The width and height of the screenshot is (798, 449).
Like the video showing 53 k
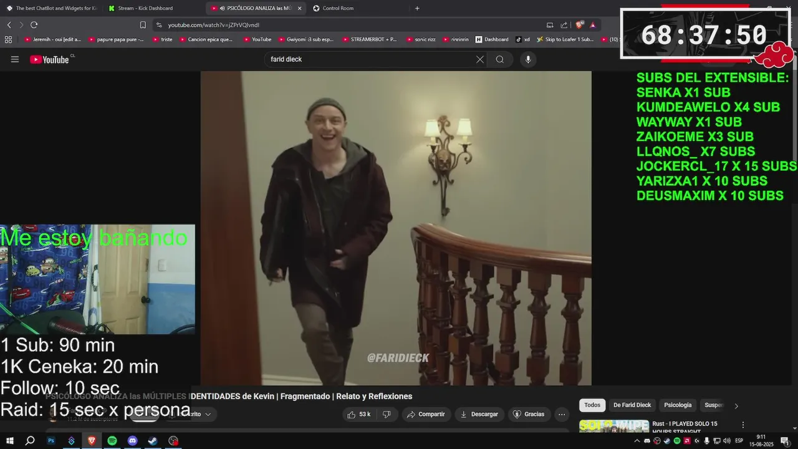358,414
